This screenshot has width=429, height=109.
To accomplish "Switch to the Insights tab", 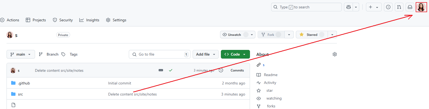I will [x=89, y=20].
